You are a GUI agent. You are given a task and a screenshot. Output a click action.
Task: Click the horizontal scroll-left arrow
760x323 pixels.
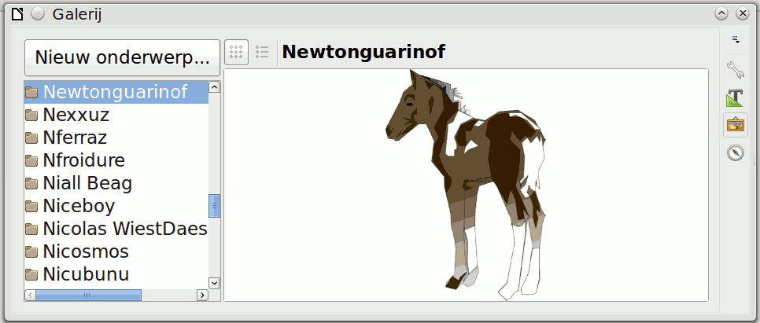(30, 295)
